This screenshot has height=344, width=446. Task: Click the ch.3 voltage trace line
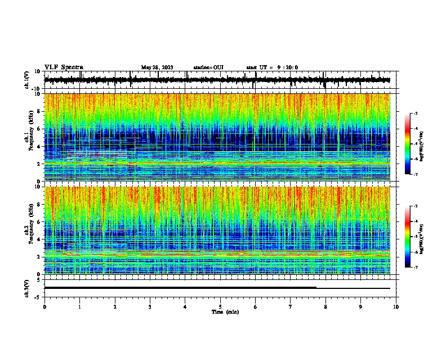(x=217, y=288)
